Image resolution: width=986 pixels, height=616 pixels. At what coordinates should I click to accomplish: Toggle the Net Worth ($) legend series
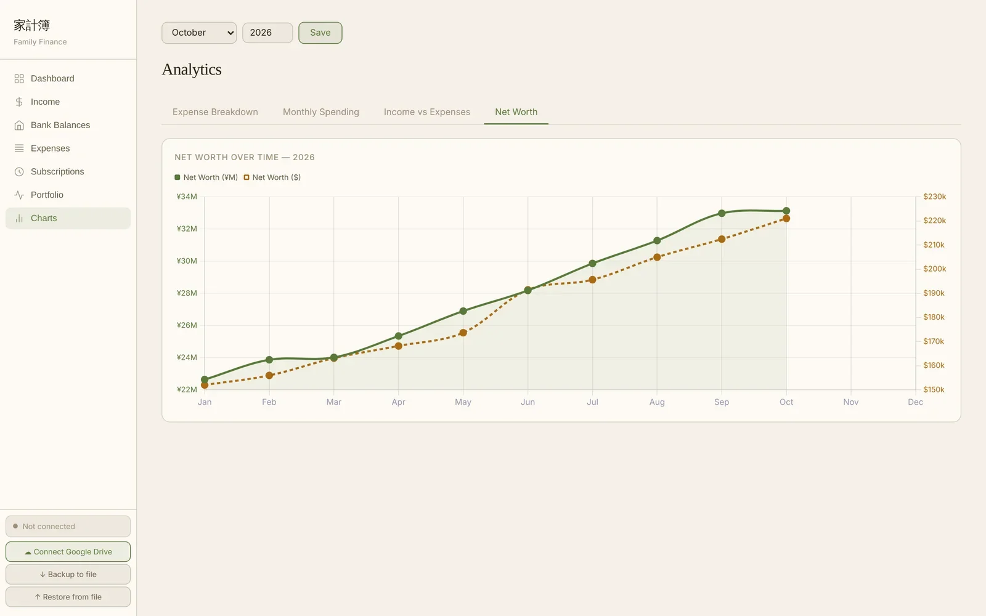point(272,177)
